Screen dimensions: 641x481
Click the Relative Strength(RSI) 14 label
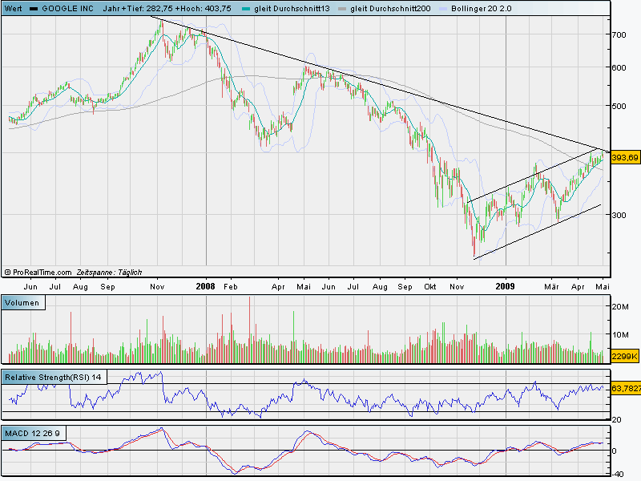click(x=53, y=377)
